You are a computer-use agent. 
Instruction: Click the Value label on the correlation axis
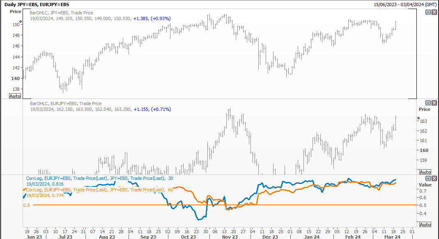[x=425, y=185]
